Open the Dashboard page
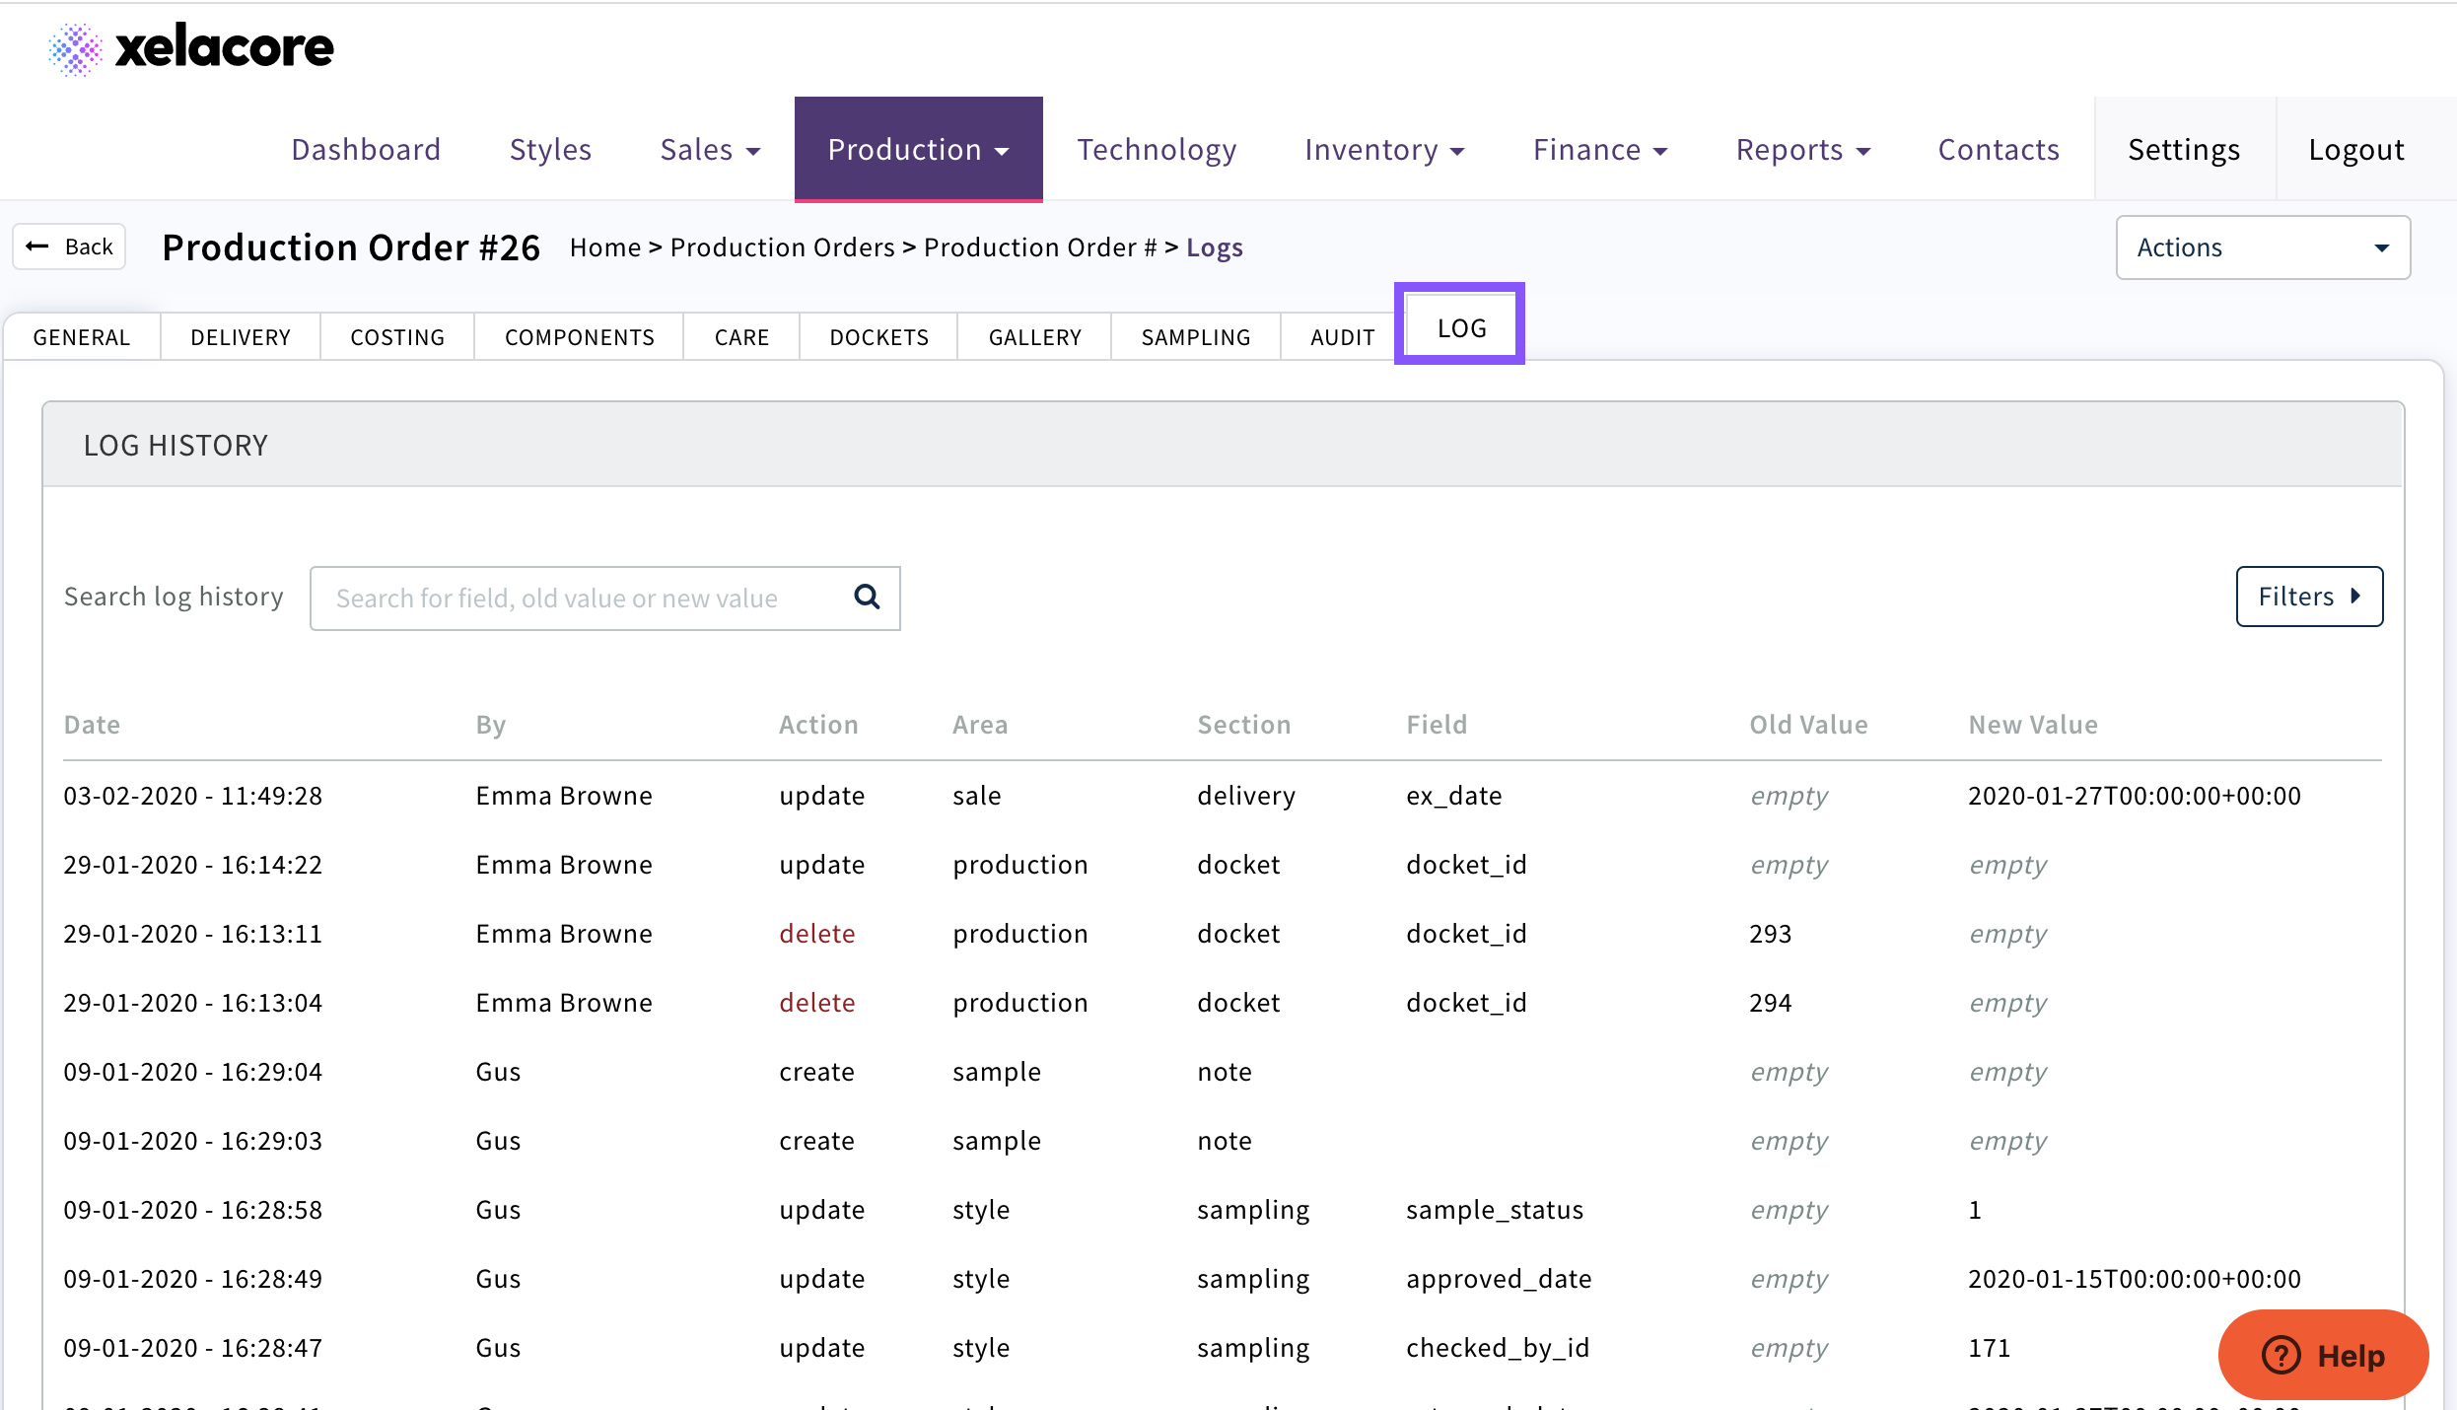This screenshot has width=2457, height=1410. [x=366, y=150]
